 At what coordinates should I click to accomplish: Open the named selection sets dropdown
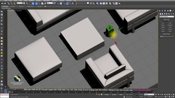(83, 3)
